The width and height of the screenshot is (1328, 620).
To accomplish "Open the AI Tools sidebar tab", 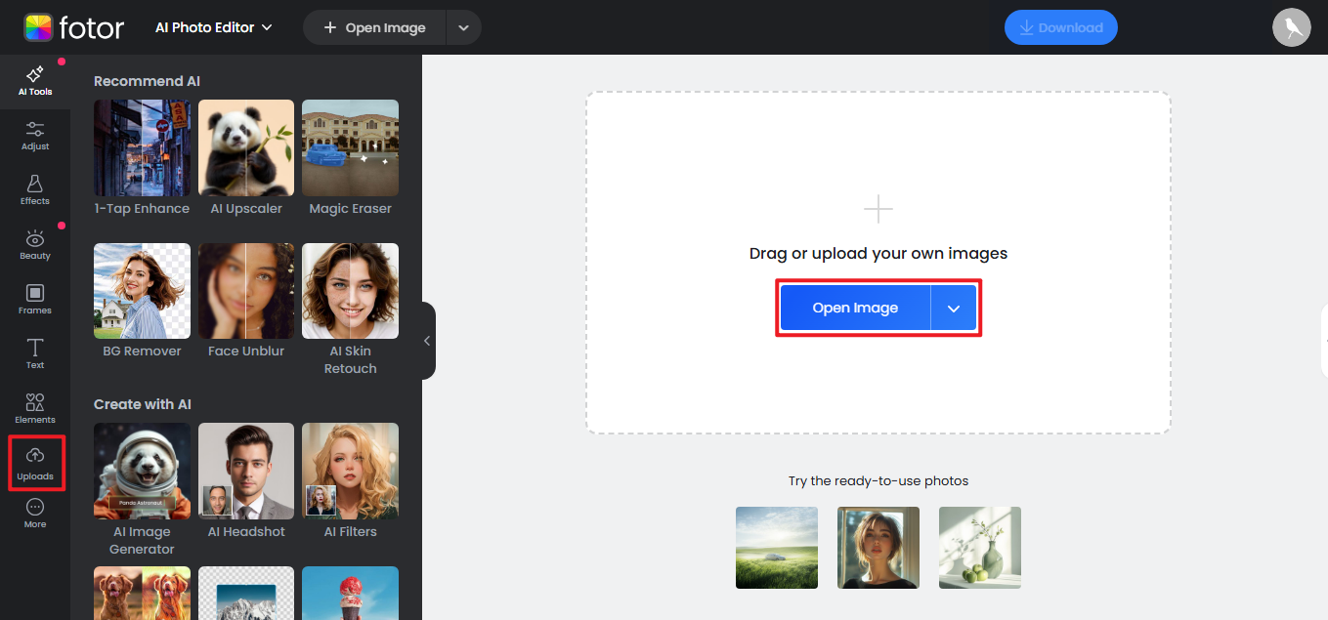I will 35,82.
